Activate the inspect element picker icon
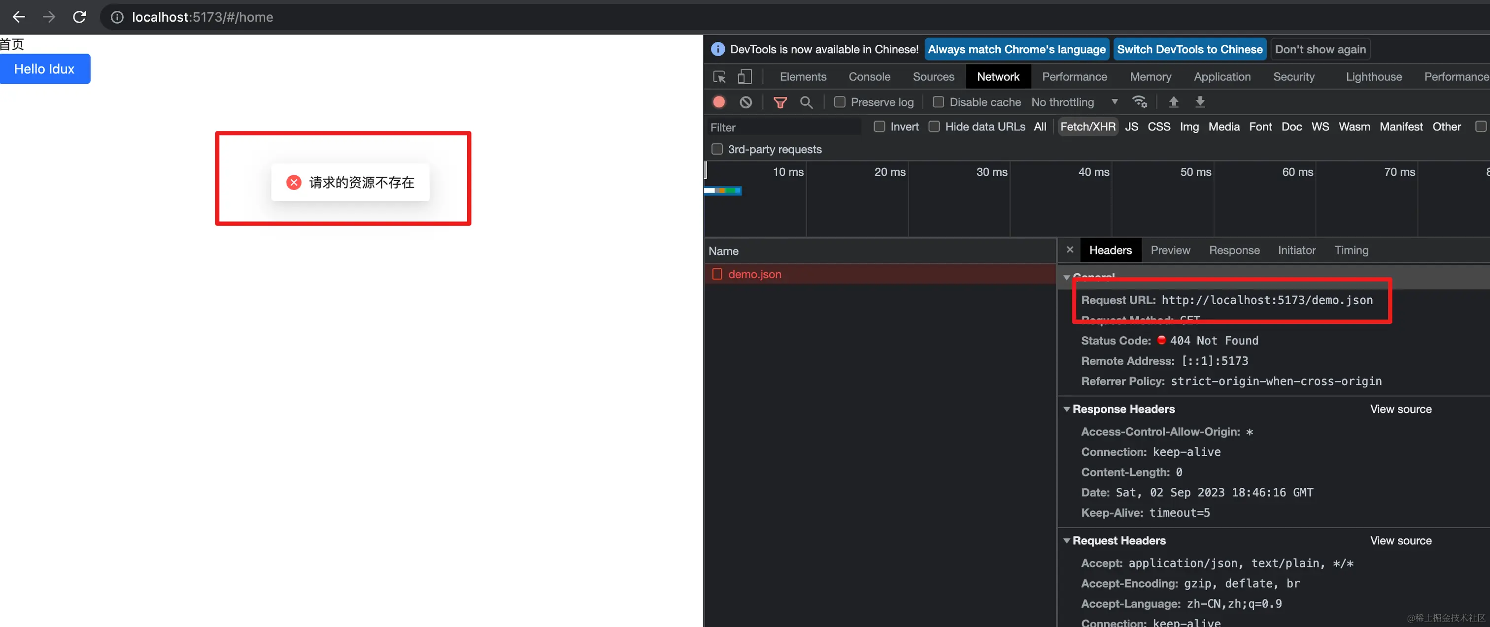Image resolution: width=1490 pixels, height=627 pixels. tap(719, 77)
